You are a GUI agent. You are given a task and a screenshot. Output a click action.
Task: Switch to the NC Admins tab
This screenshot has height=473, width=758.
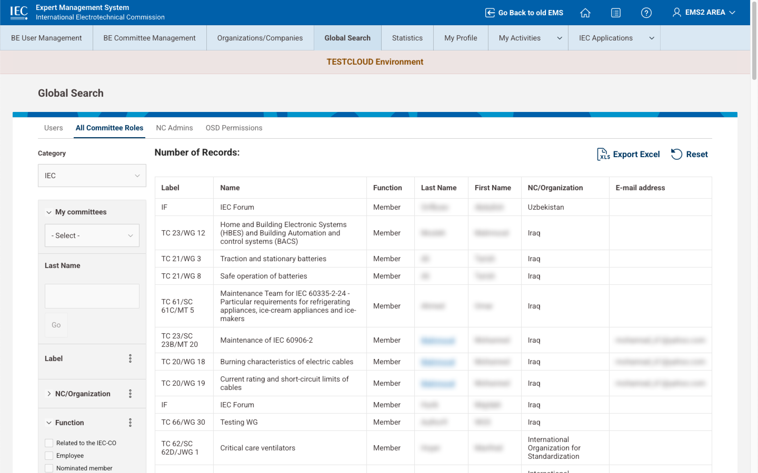[x=174, y=128]
